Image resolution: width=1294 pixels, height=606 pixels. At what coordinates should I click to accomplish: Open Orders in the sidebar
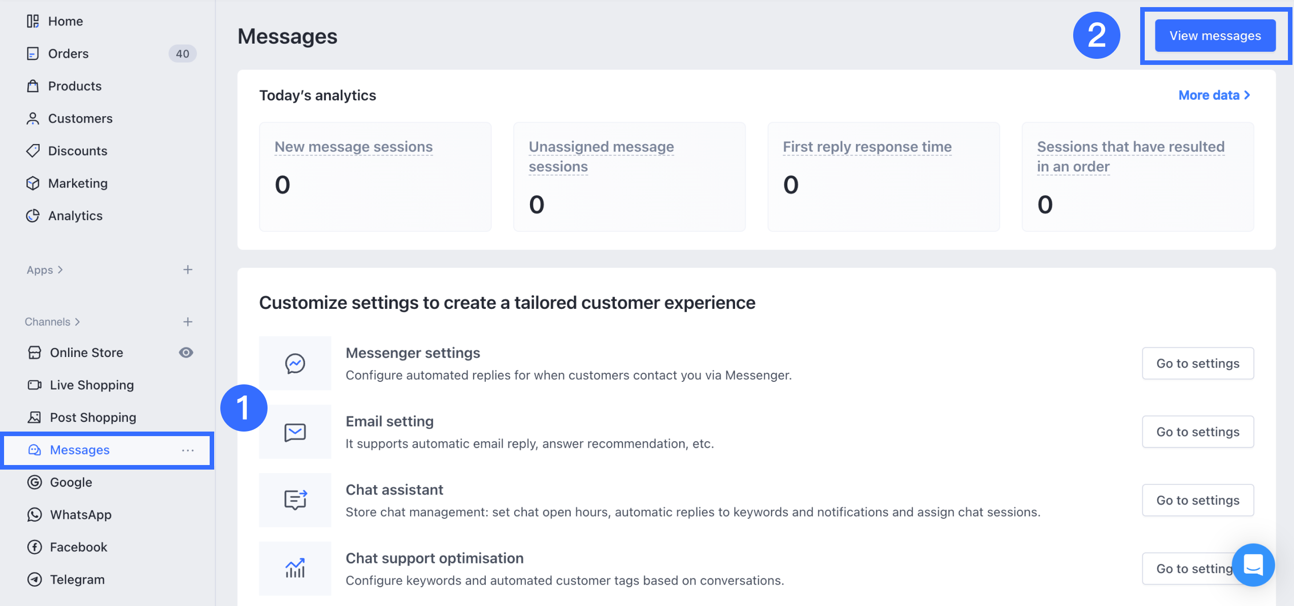tap(69, 54)
